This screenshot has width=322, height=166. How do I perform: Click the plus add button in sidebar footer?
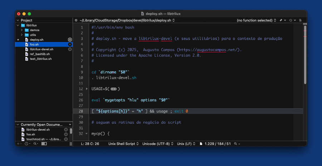tap(18, 144)
